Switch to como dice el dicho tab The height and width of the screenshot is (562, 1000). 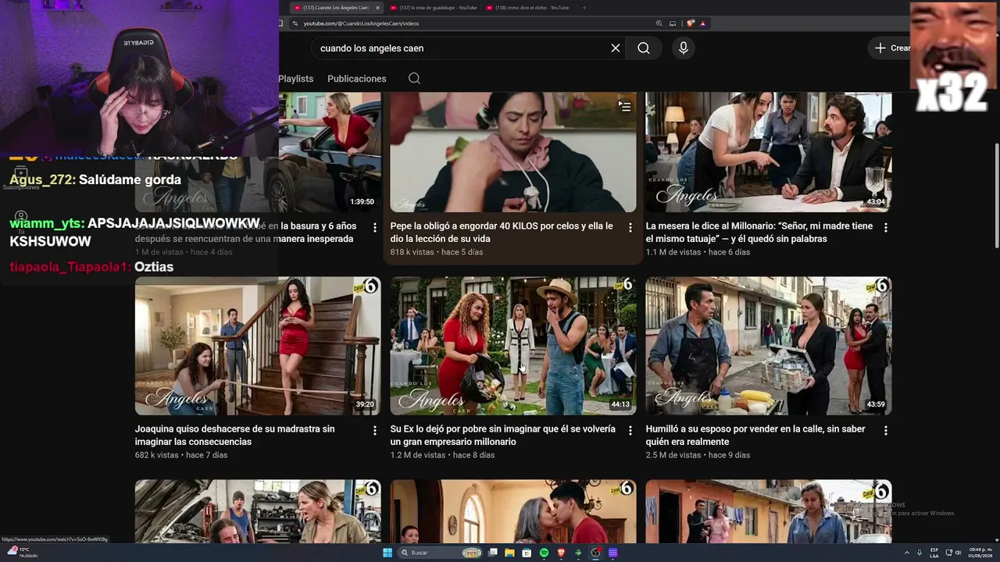(x=528, y=8)
